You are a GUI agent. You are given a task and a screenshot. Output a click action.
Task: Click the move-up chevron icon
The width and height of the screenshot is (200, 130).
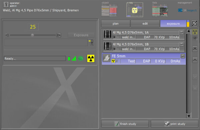point(195,60)
